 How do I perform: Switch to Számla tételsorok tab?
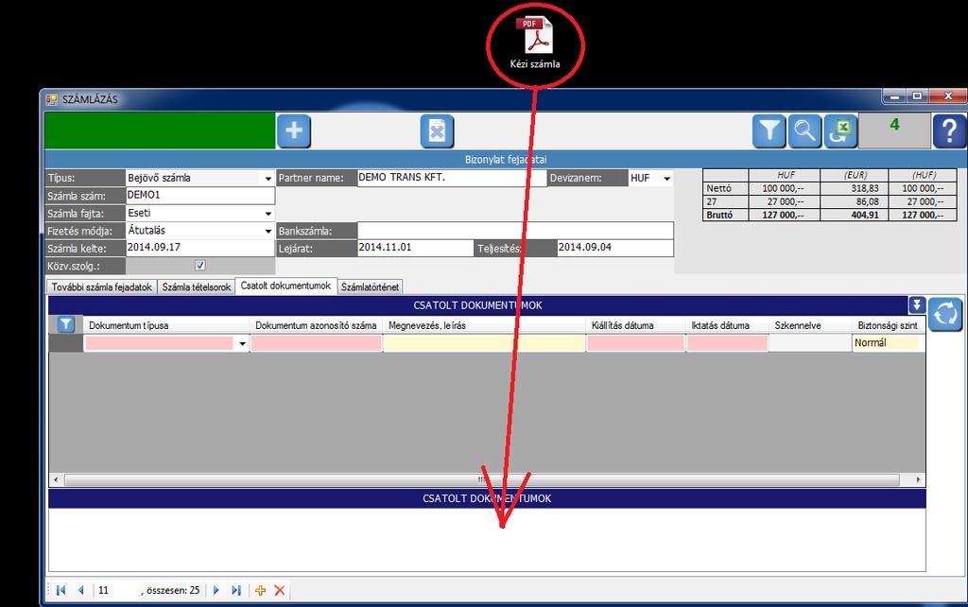coord(197,287)
